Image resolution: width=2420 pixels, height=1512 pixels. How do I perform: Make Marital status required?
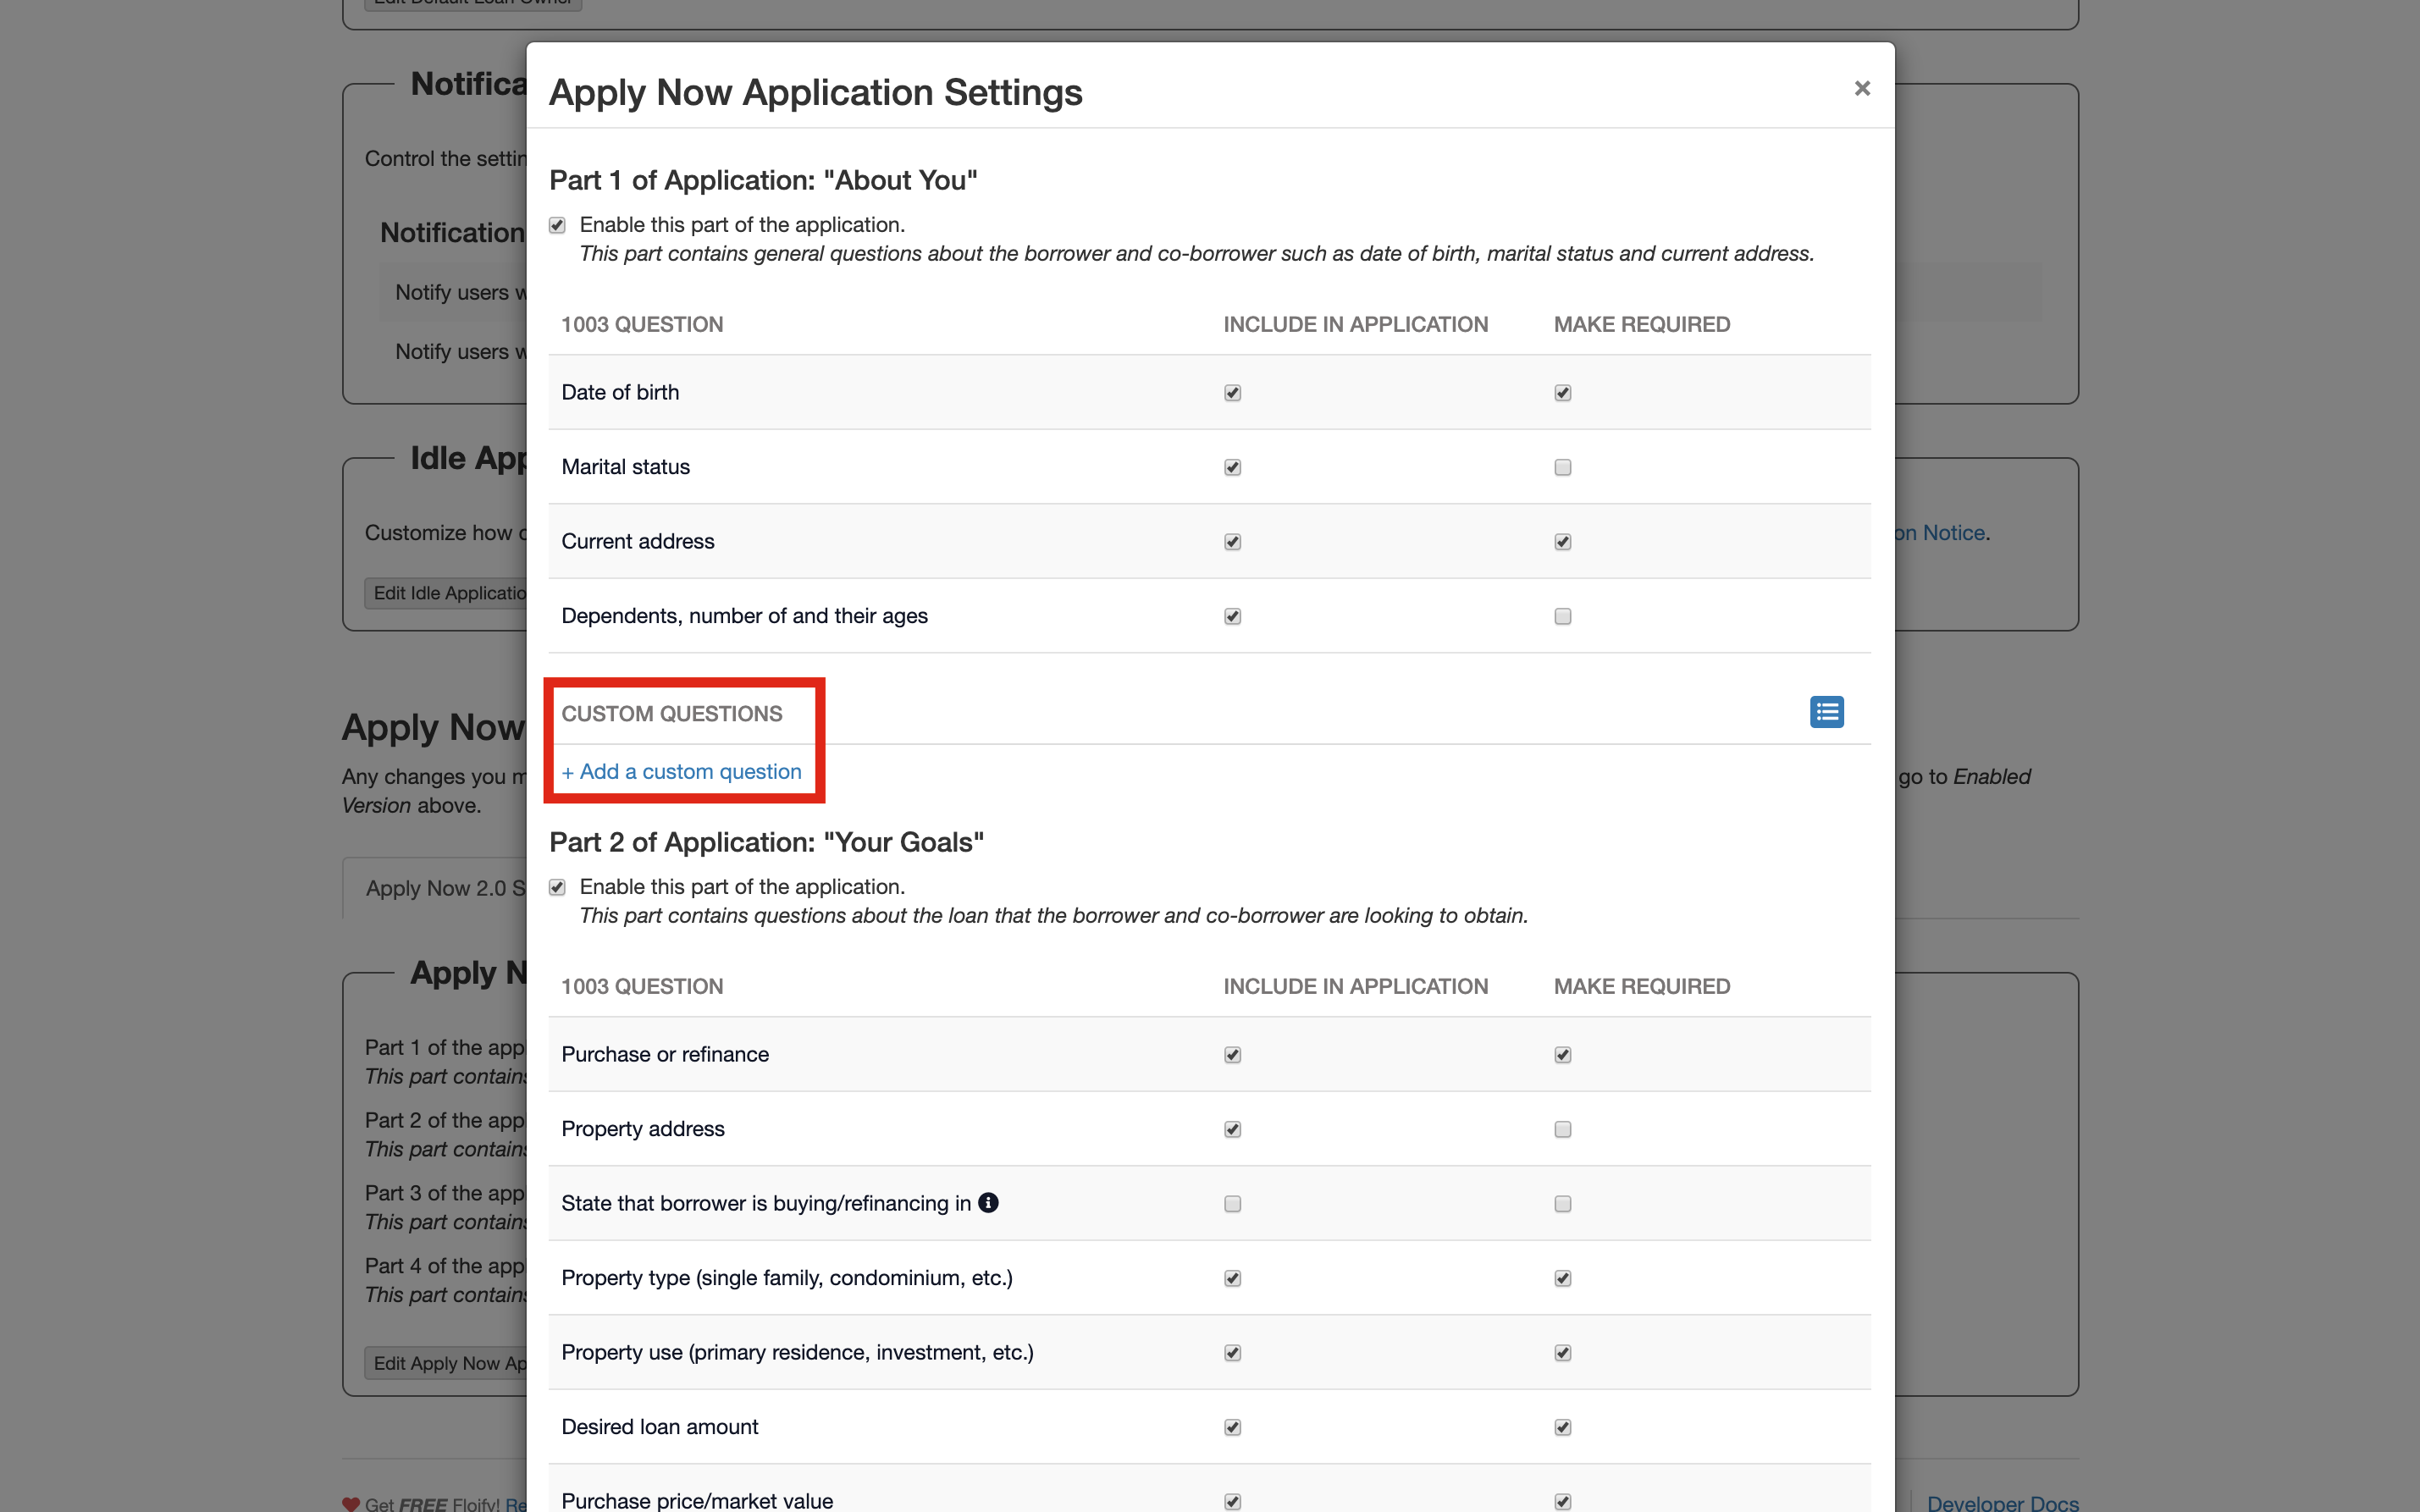[1562, 467]
